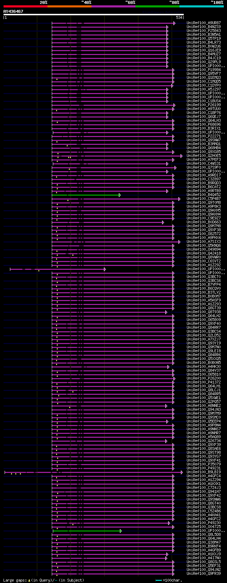Open hit UniRef100_P25843

tap(204, 31)
